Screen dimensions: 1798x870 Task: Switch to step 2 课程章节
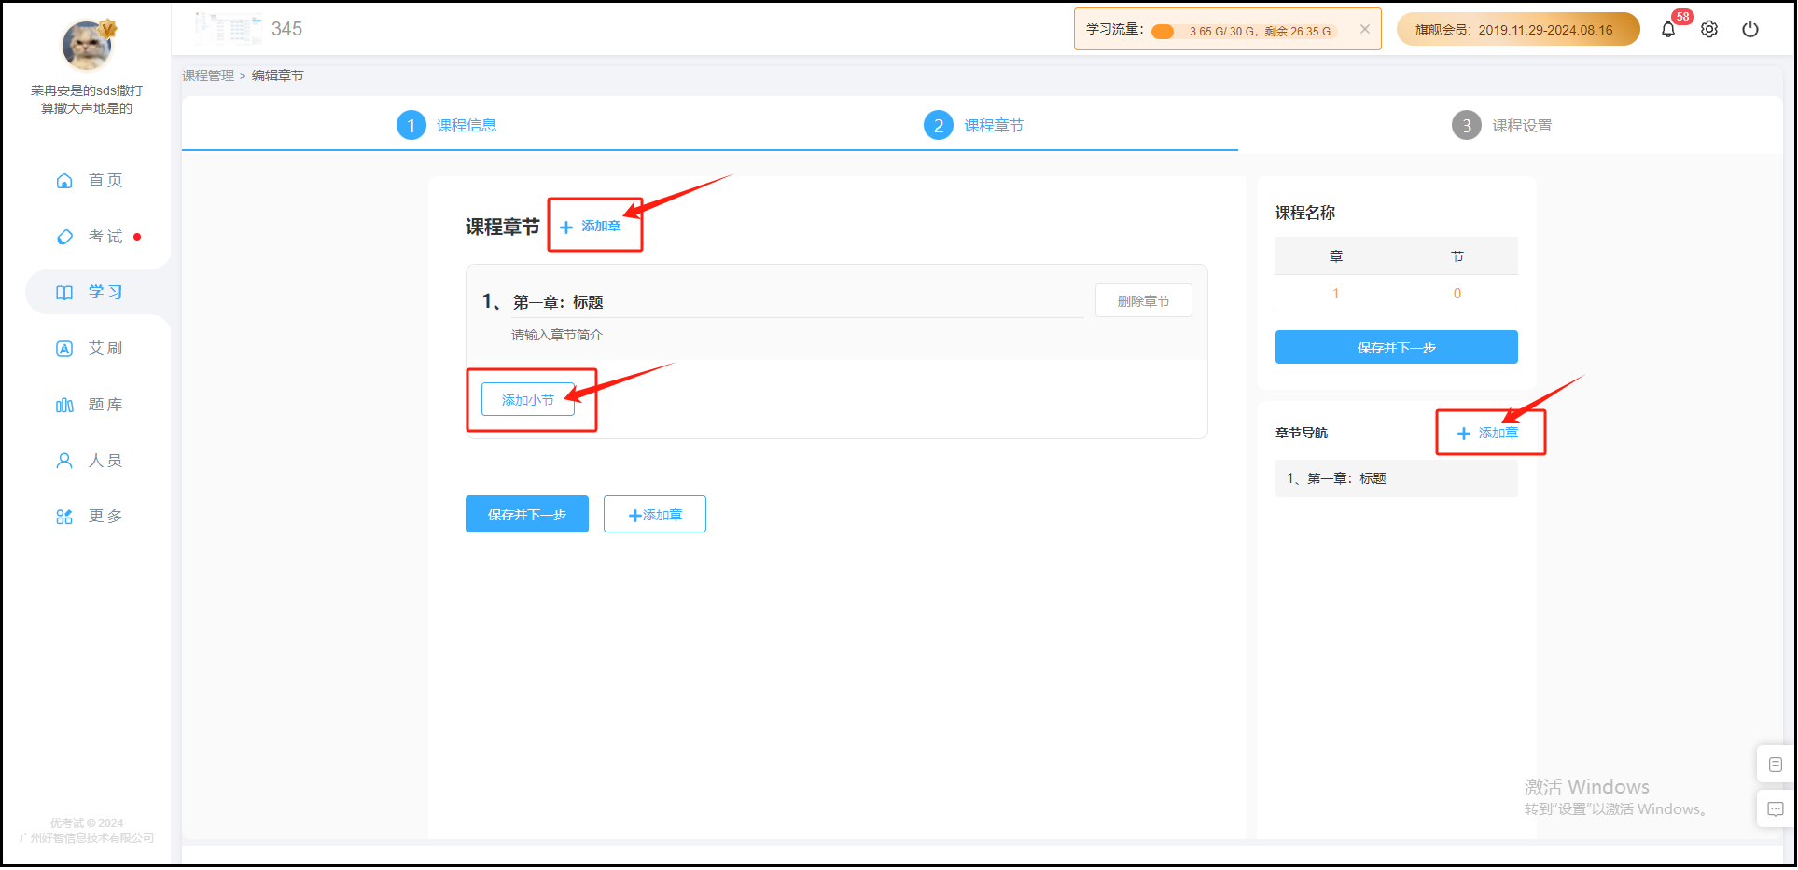[x=974, y=125]
